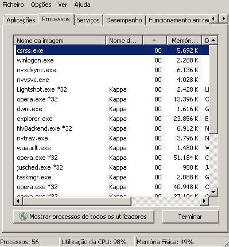Select the Lightshot.exe *32 process
The height and width of the screenshot is (247, 229).
click(112, 89)
